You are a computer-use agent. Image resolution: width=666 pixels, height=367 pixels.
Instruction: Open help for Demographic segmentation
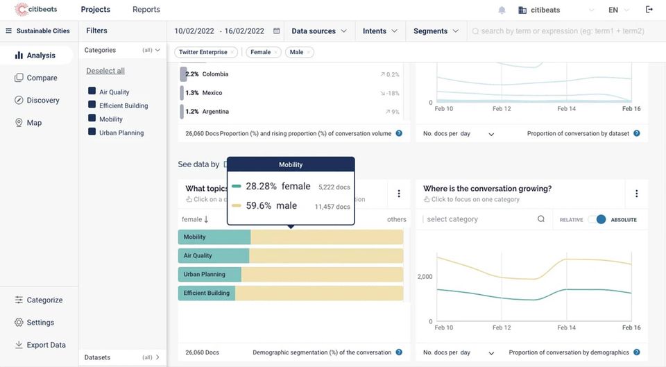[x=399, y=352]
